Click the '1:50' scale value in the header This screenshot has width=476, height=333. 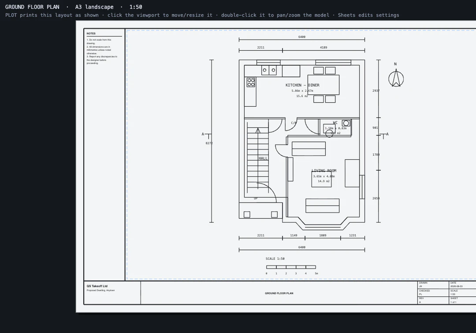(x=136, y=7)
